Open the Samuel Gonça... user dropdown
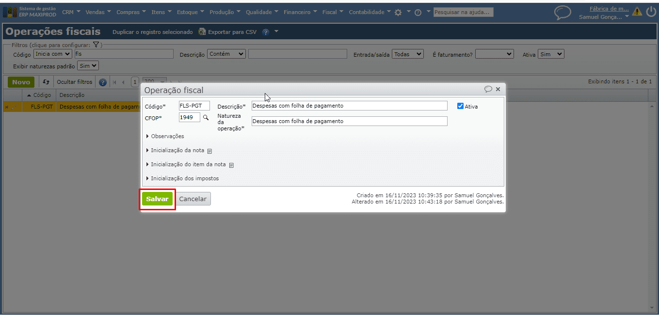 [604, 17]
